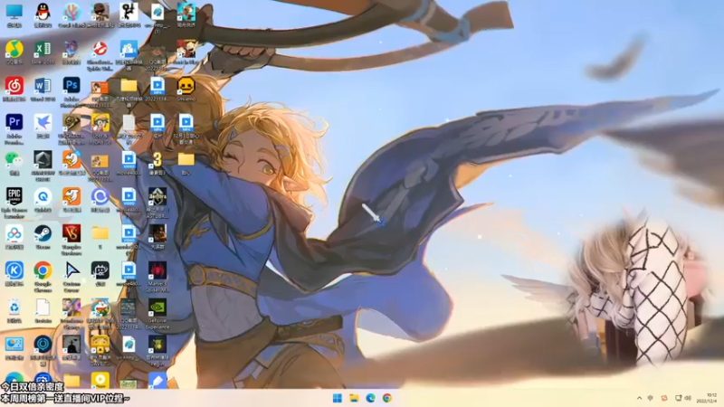724x407 pixels.
Task: Open the volume control in tray
Action: tap(688, 398)
